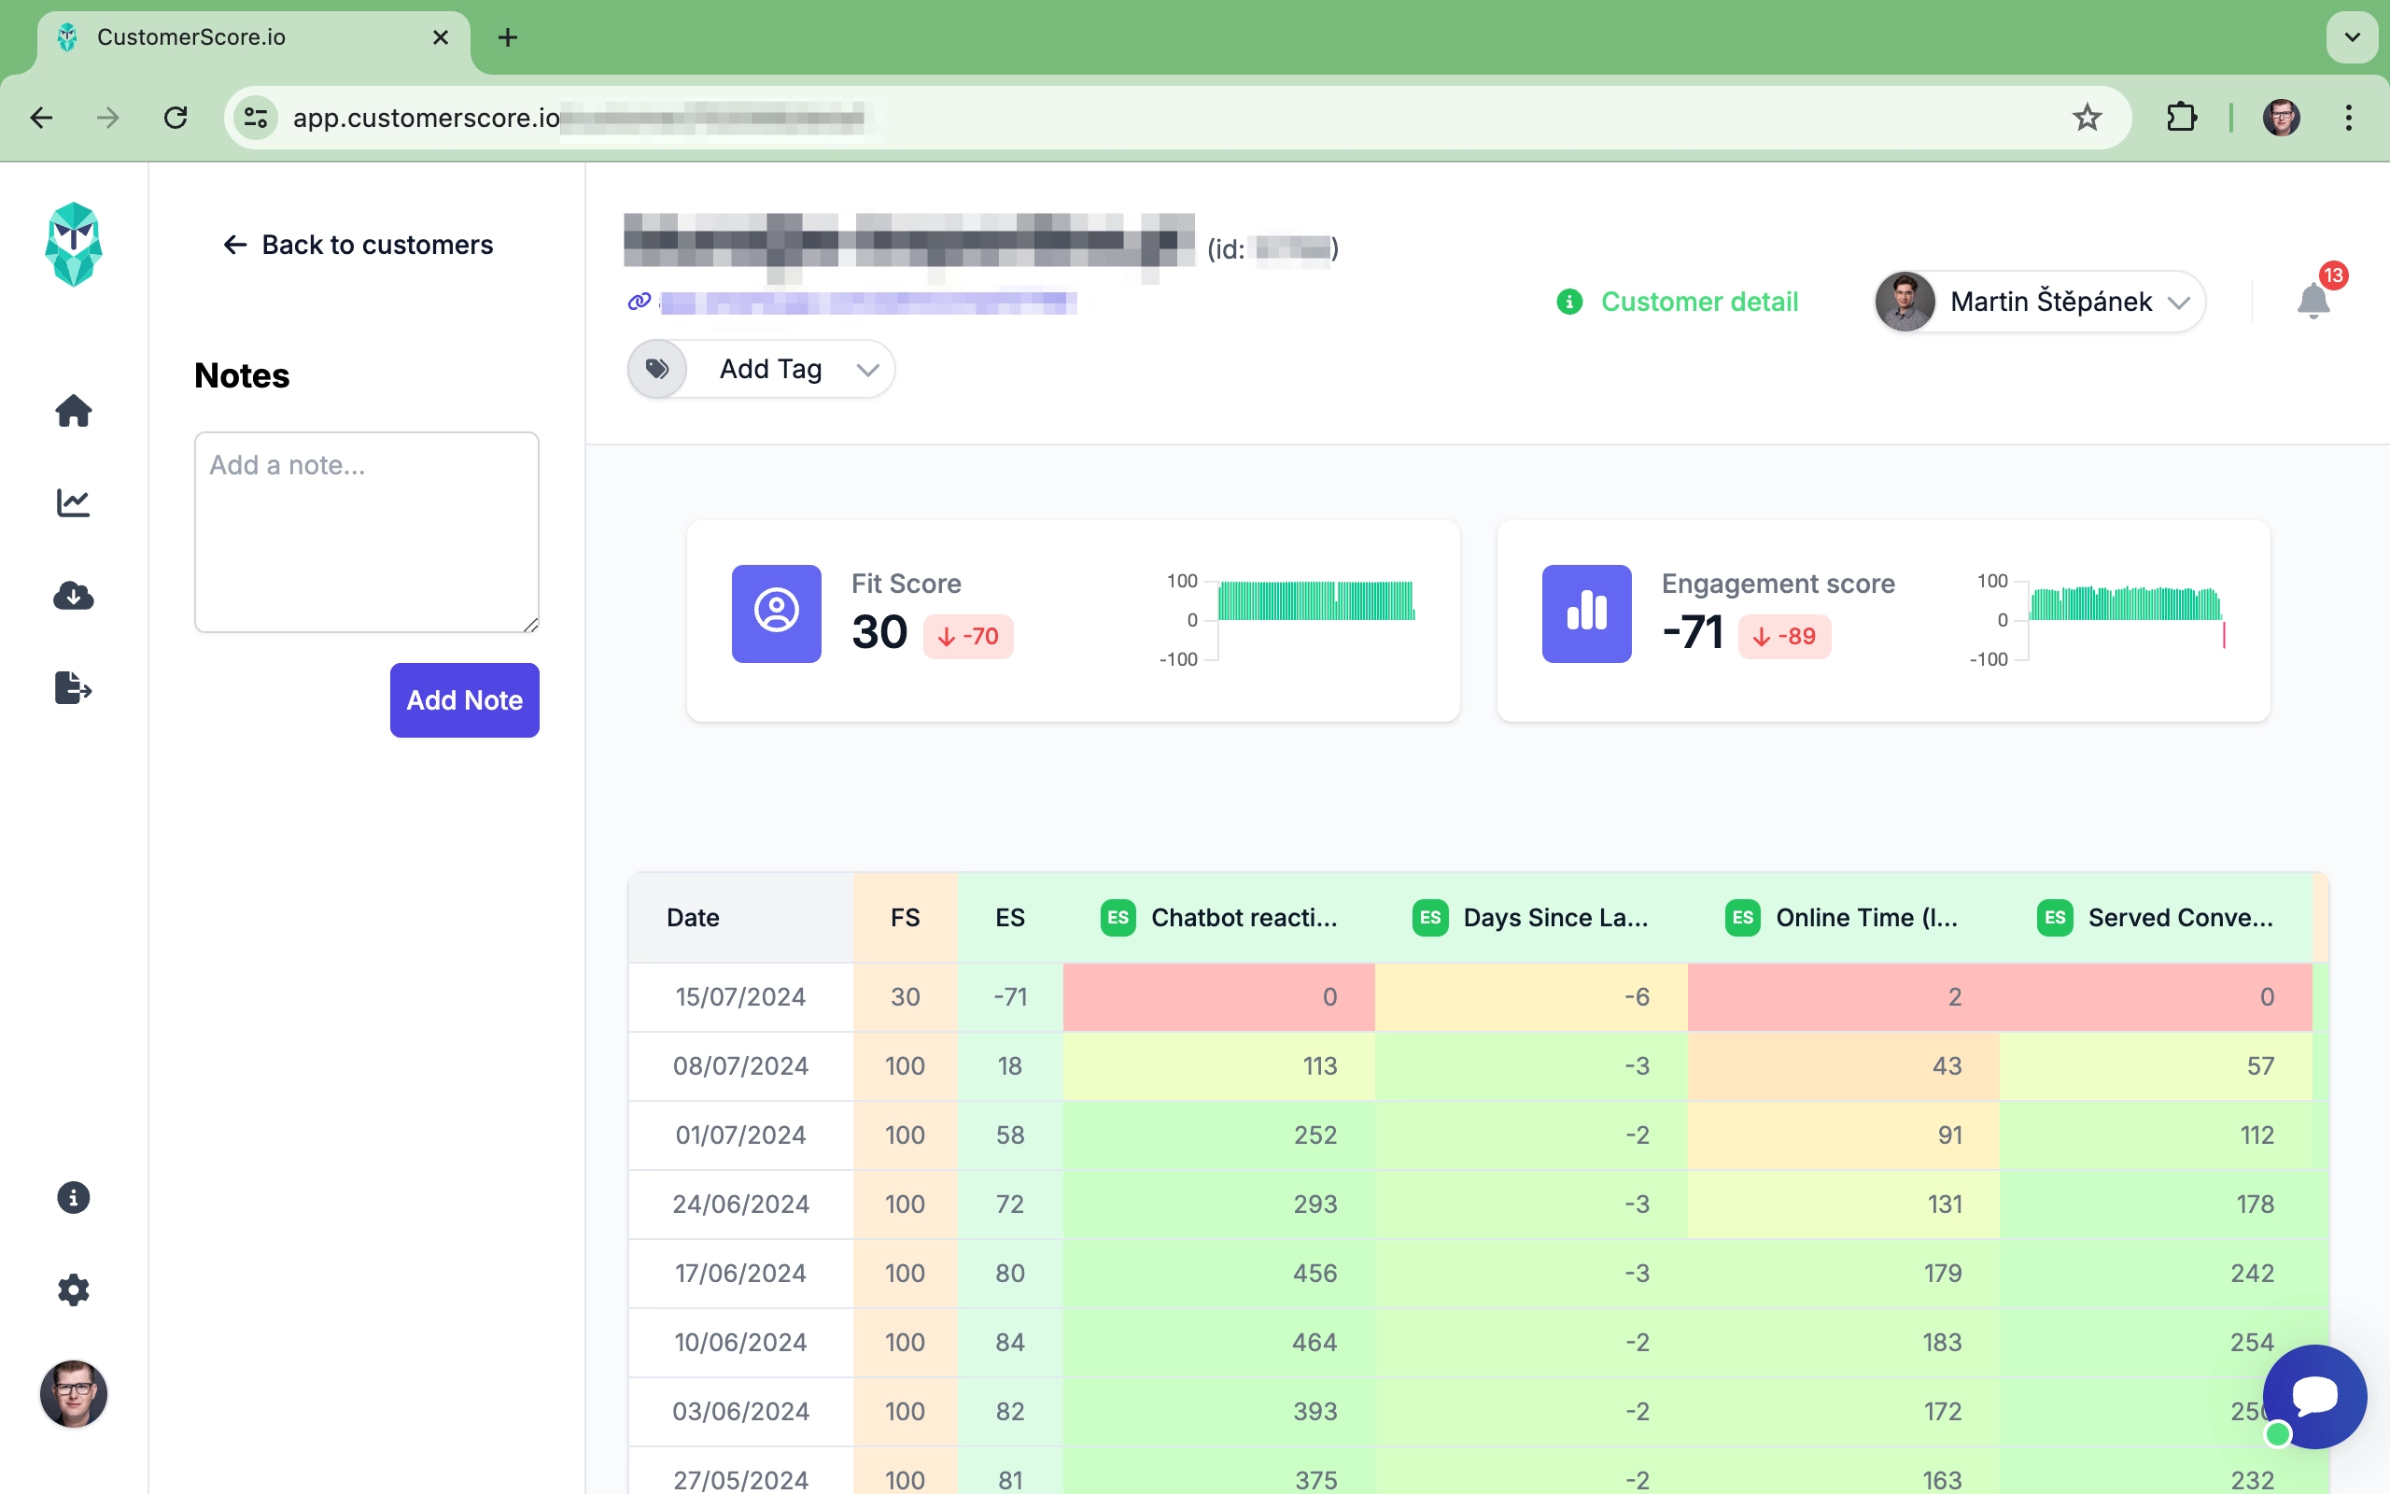Go Back to customers link
Viewport: 2390px width, 1494px height.
point(358,245)
